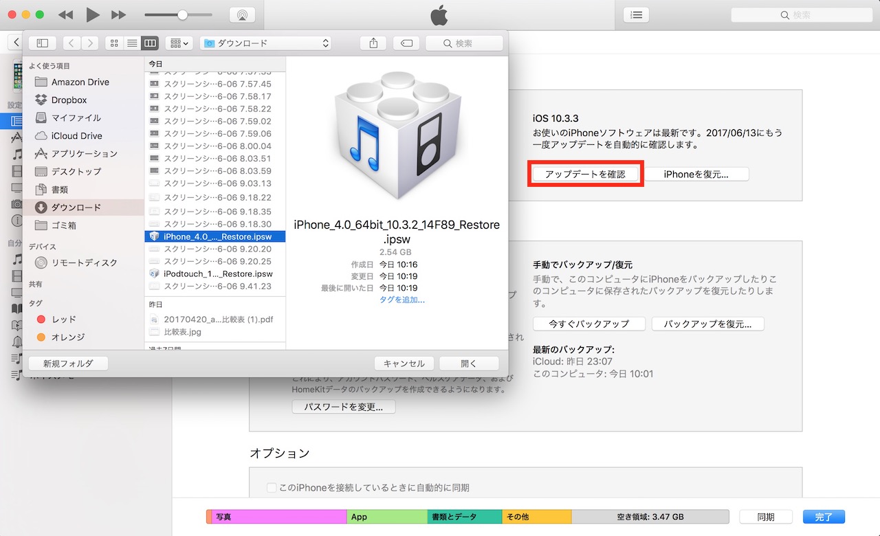Click the 新規フォルダ button
880x536 pixels.
(68, 363)
